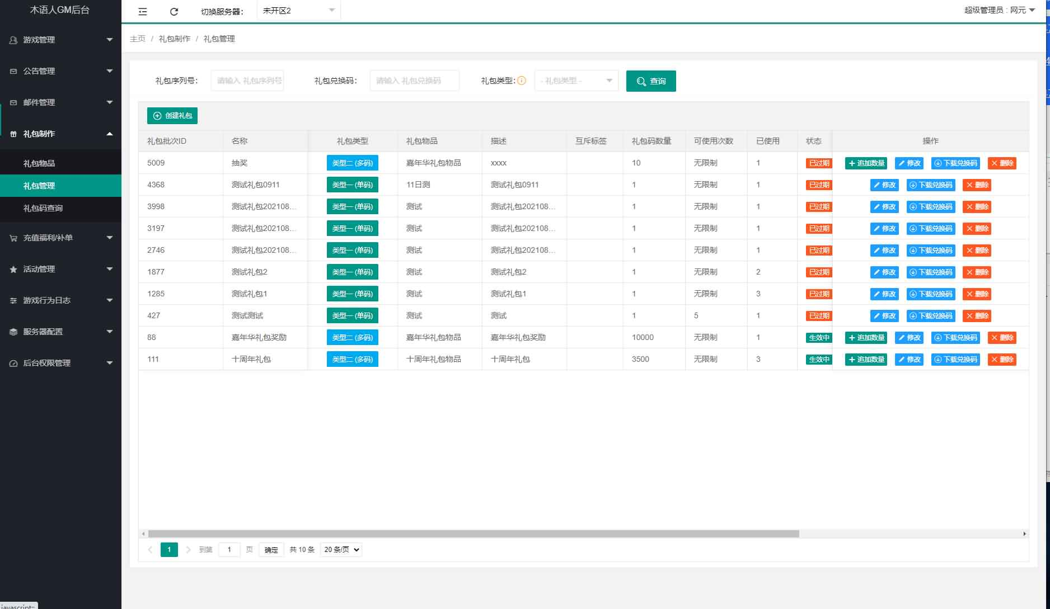The image size is (1050, 609).
Task: Click the 主页 breadcrumb link
Action: [x=138, y=39]
